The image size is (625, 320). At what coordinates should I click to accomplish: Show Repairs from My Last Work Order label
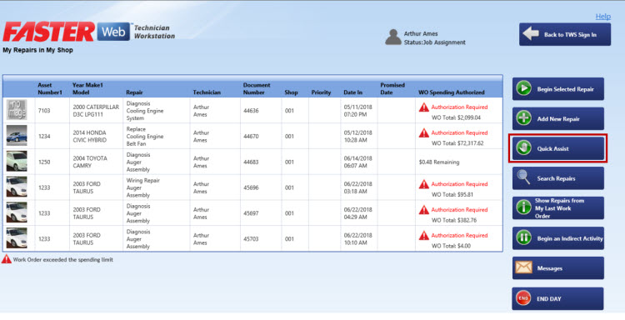point(559,208)
